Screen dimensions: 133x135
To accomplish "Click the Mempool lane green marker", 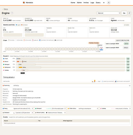I will coord(4,64).
